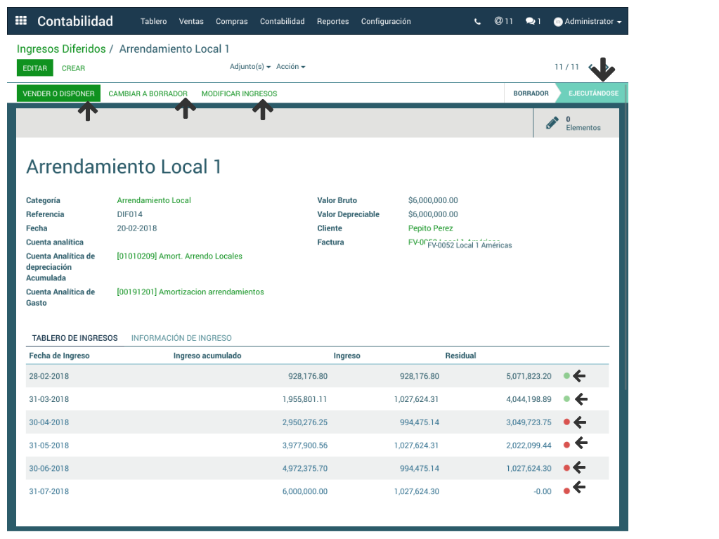
Task: Open the Adjunto(s) dropdown
Action: click(250, 67)
